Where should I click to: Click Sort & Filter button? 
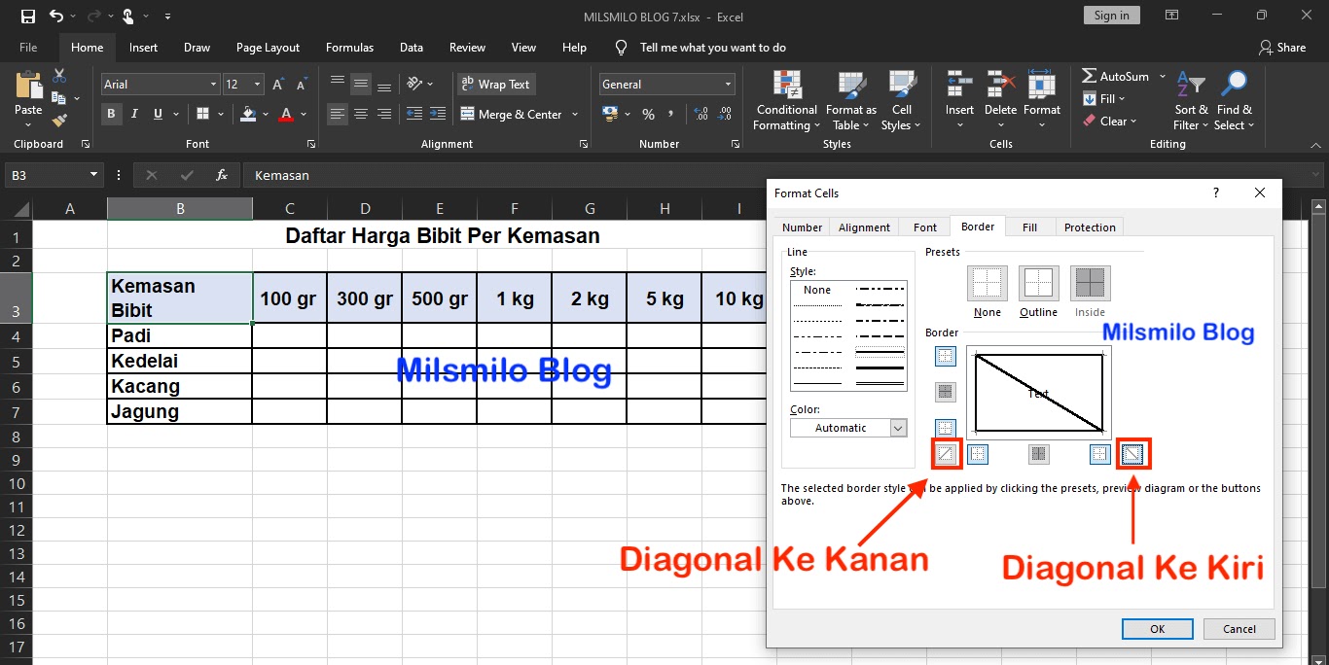1191,101
